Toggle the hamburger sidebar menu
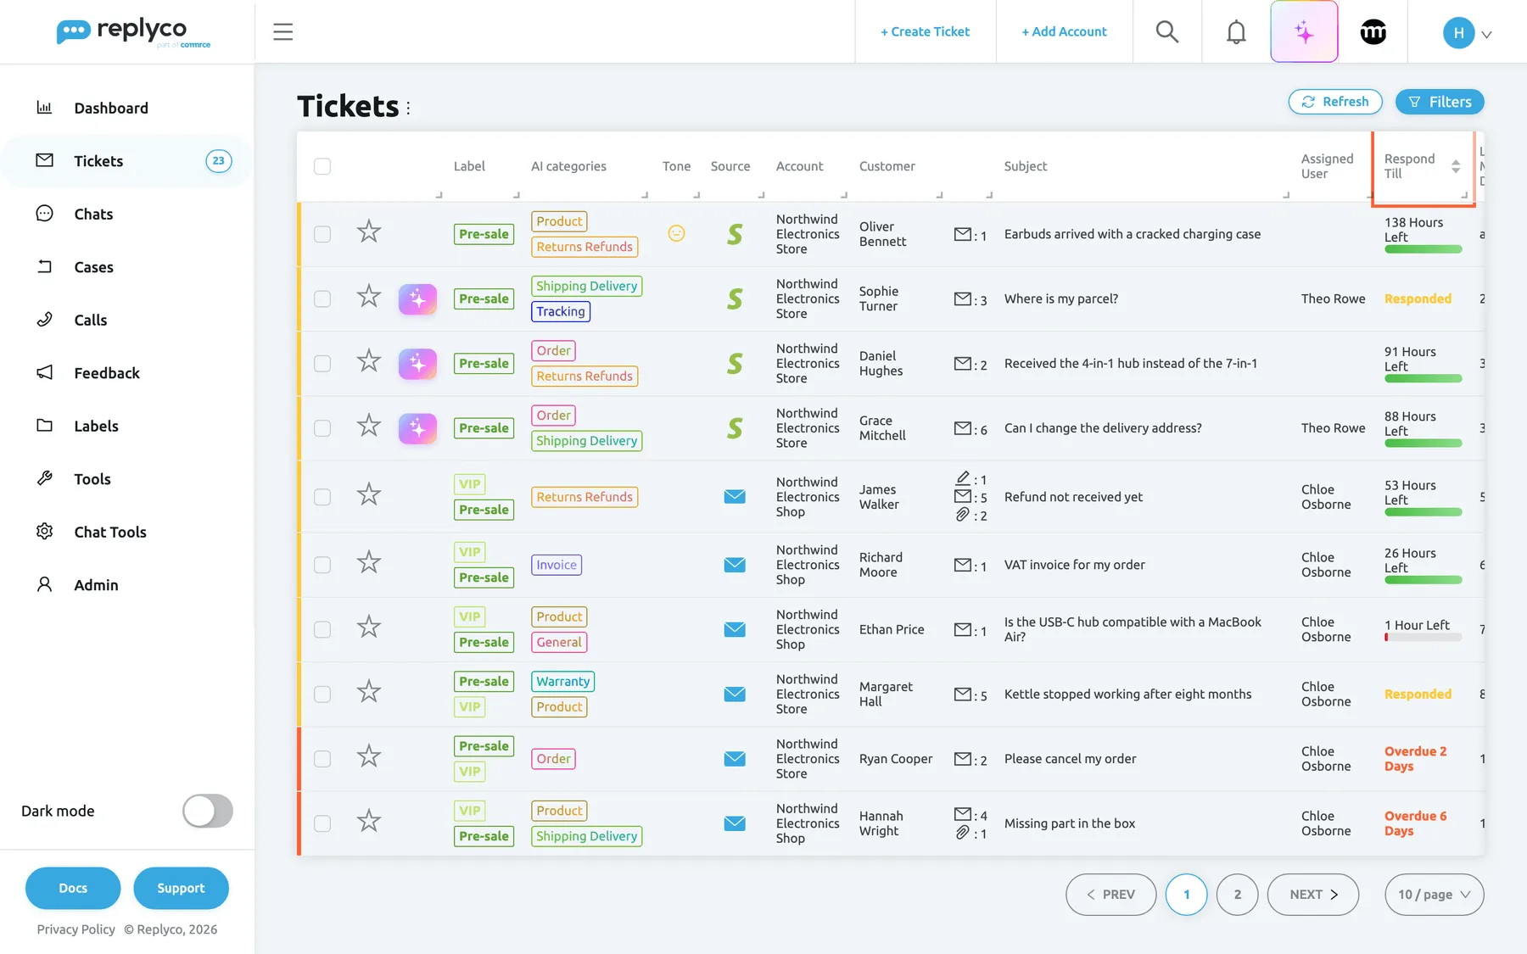Screen dimensions: 1527x954 pyautogui.click(x=283, y=31)
